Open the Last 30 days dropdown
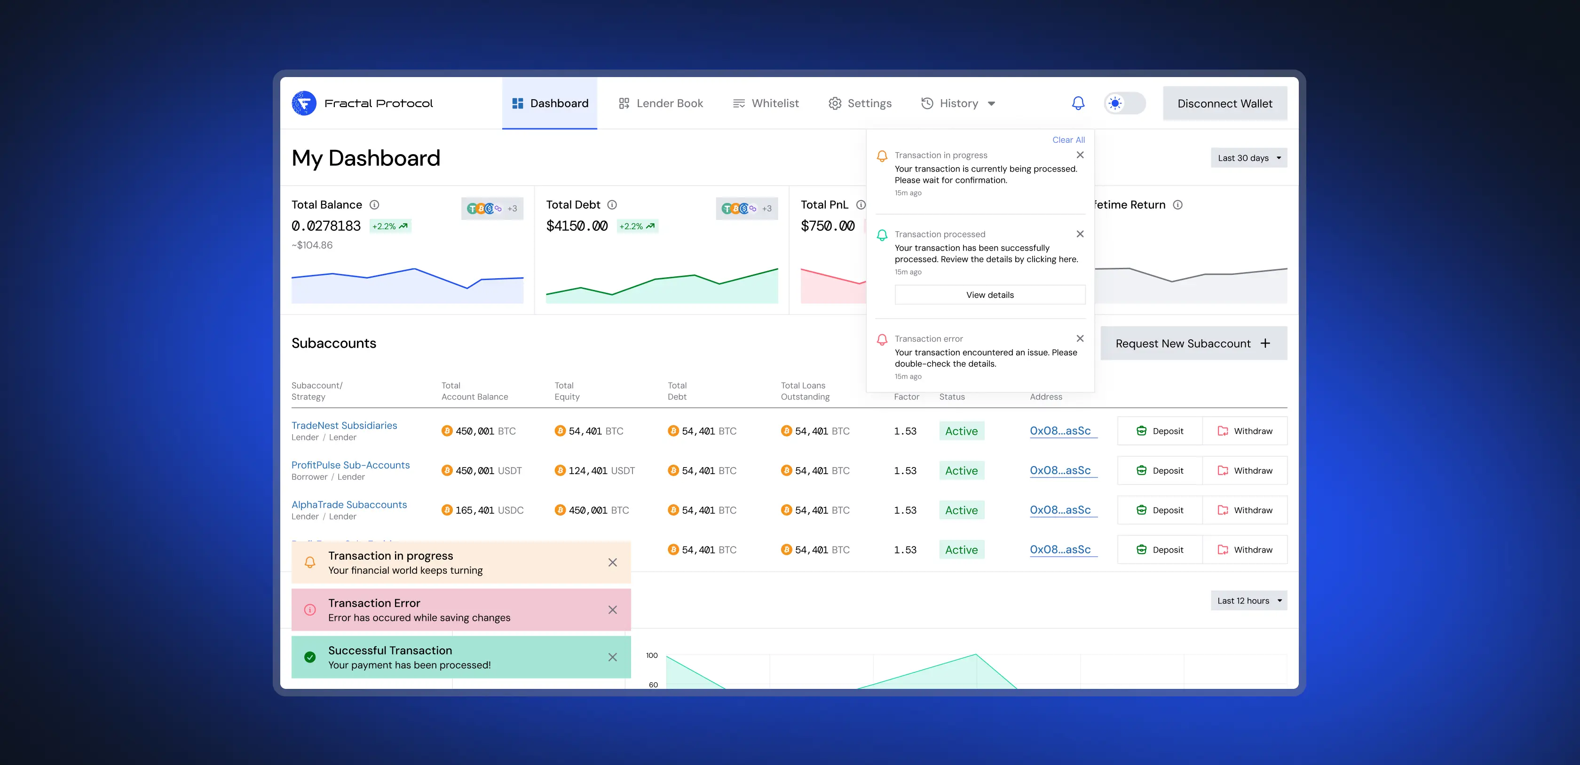This screenshot has width=1580, height=765. click(x=1248, y=157)
